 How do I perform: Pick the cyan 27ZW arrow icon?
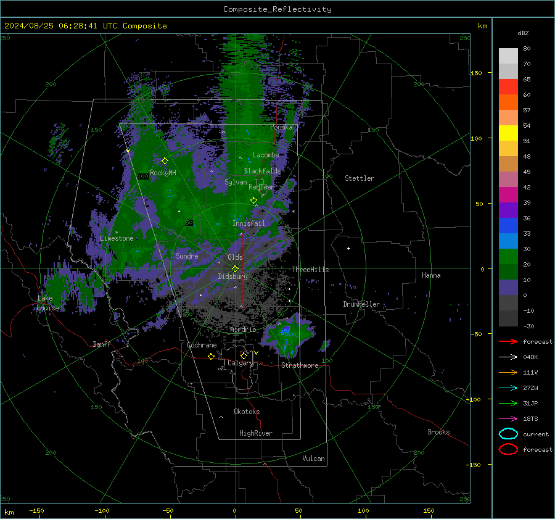pos(508,388)
